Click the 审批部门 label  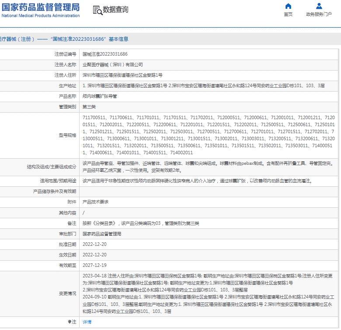pos(67,234)
